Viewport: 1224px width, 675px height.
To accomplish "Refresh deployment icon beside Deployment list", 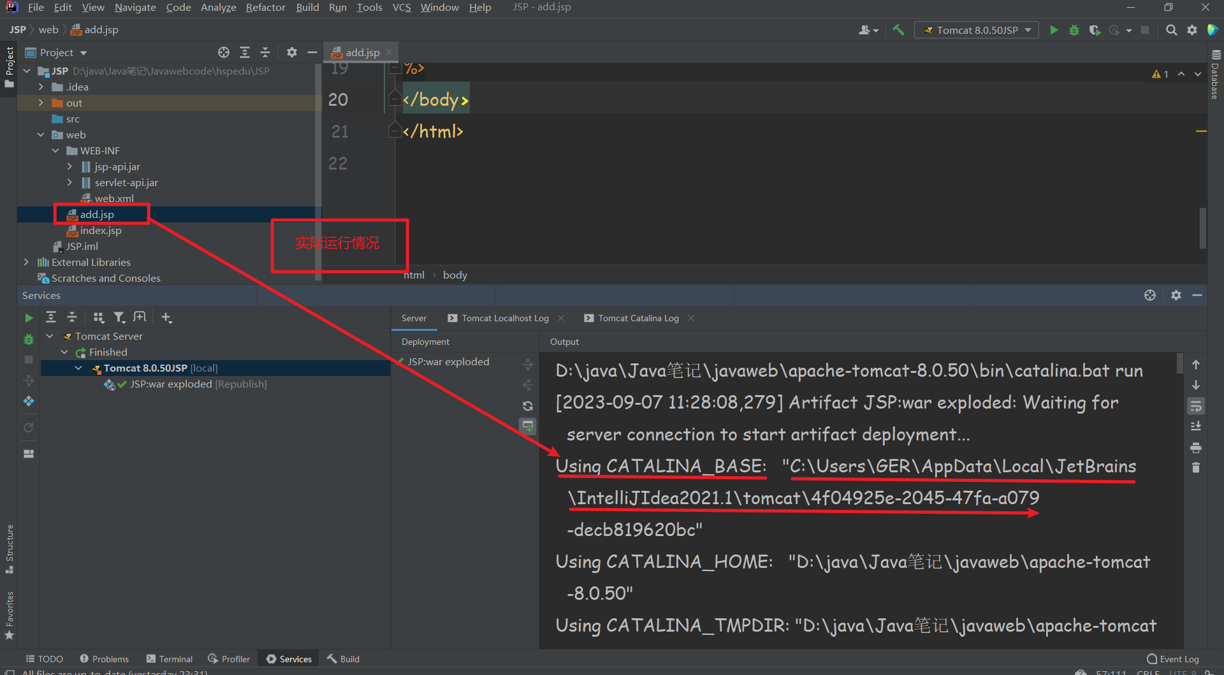I will click(528, 405).
